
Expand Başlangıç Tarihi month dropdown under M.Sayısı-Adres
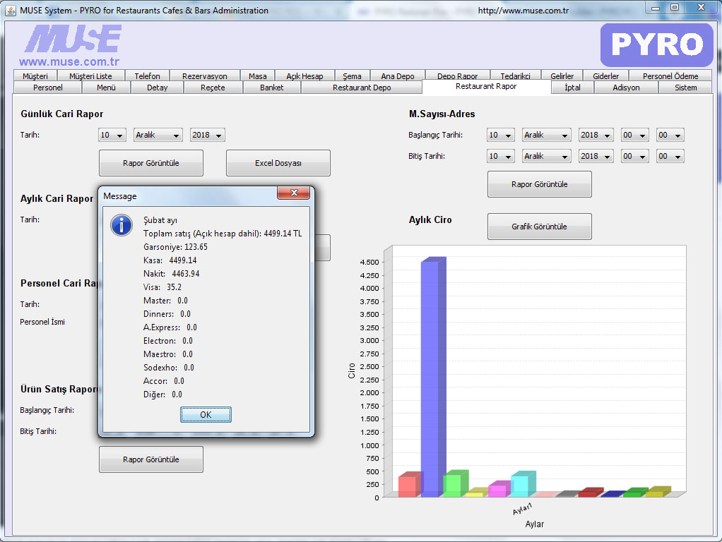547,135
